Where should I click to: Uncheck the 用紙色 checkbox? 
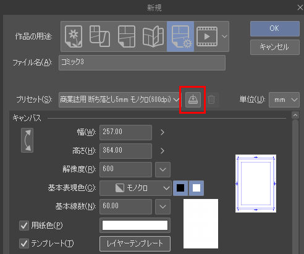pos(24,226)
